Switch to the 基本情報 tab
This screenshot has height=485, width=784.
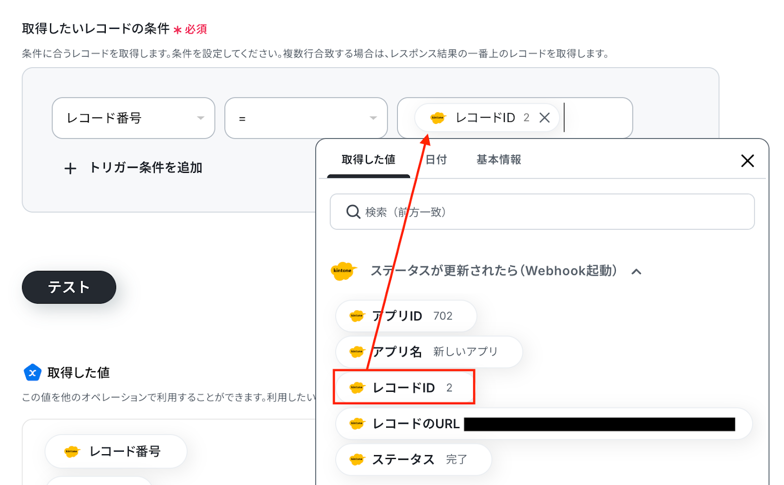coord(499,160)
